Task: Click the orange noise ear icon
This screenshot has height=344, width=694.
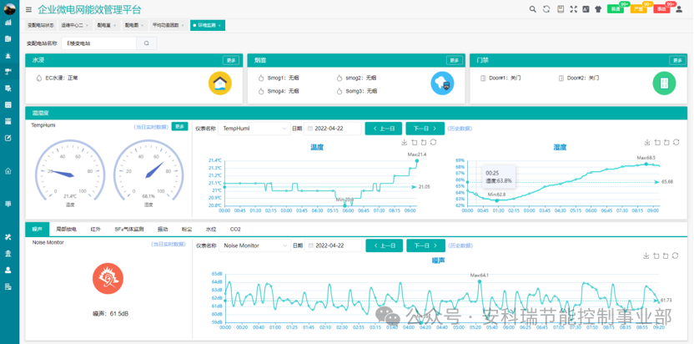Action: click(x=108, y=278)
